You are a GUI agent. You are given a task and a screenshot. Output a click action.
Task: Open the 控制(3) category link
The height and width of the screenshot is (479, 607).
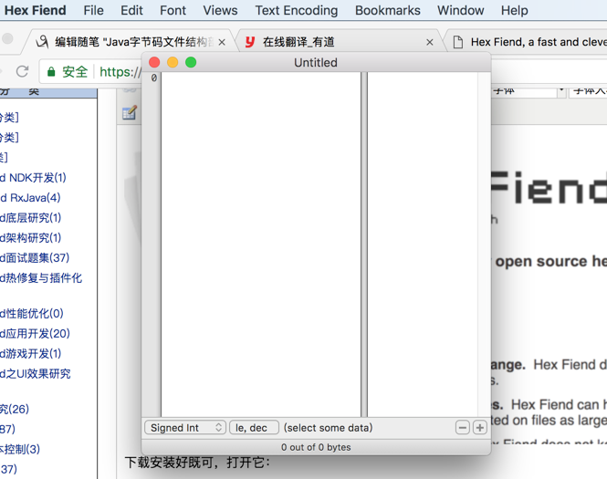coord(20,449)
